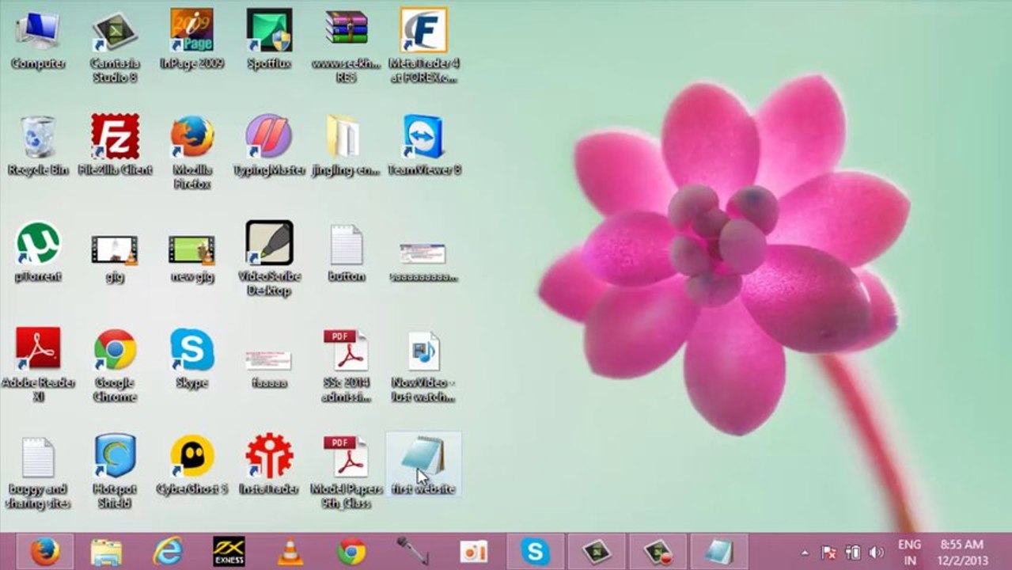The height and width of the screenshot is (570, 1012).
Task: Launch Spotflux from the desktop
Action: point(269,40)
